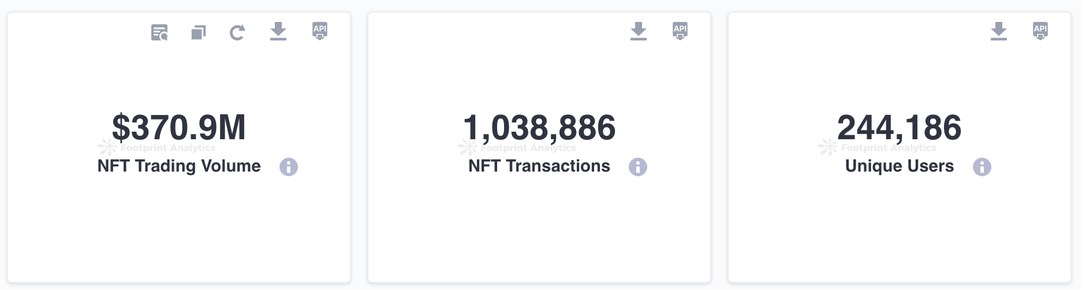Viewport: 1082px width, 290px height.
Task: Click the NFT Transactions label
Action: [x=539, y=166]
